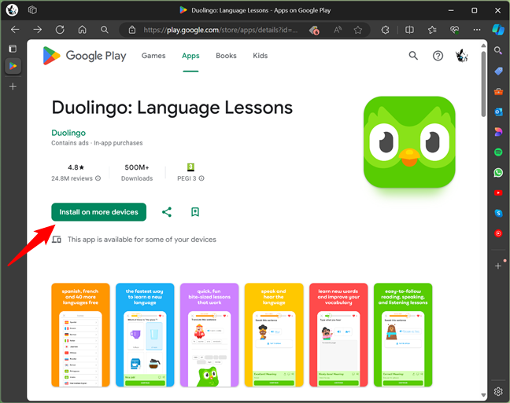
Task: Show info about 24.8M reviews
Action: coord(98,178)
